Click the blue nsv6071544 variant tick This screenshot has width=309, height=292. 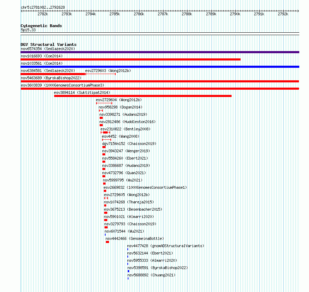105,235
